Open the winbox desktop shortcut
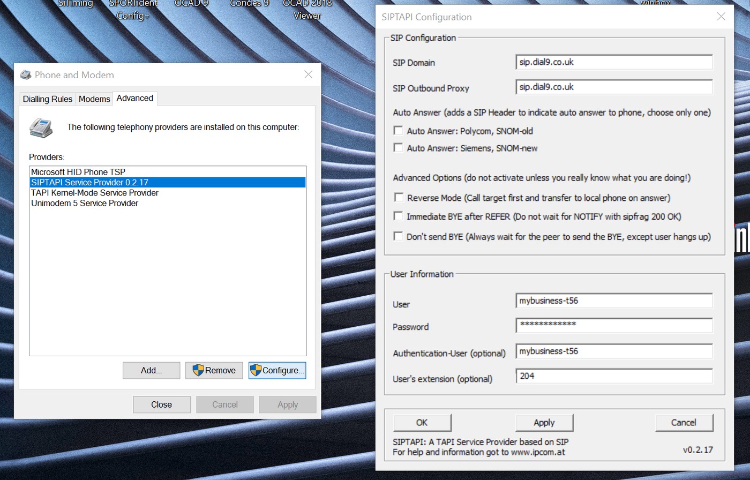 (655, 3)
